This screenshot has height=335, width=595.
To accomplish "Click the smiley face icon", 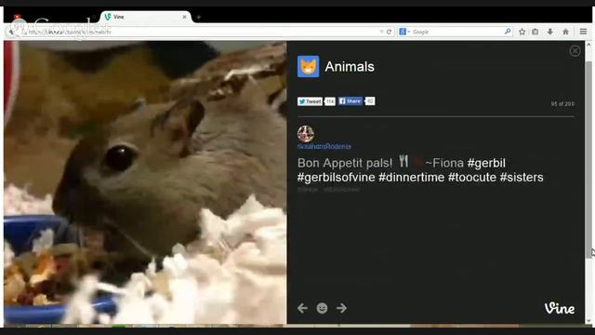I will (322, 308).
